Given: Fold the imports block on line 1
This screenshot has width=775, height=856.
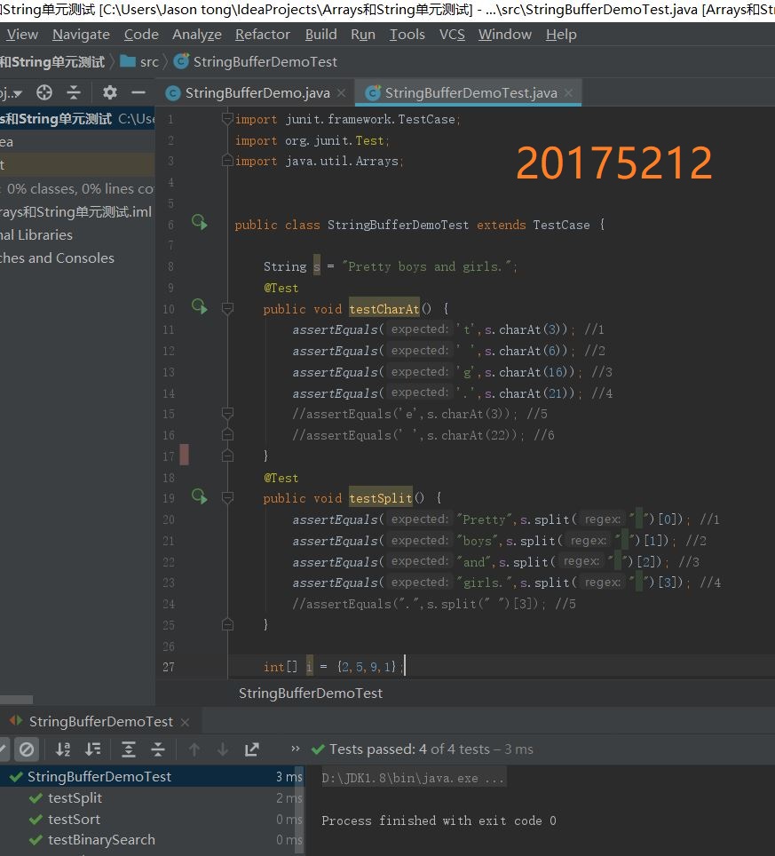Looking at the screenshot, I should point(227,118).
